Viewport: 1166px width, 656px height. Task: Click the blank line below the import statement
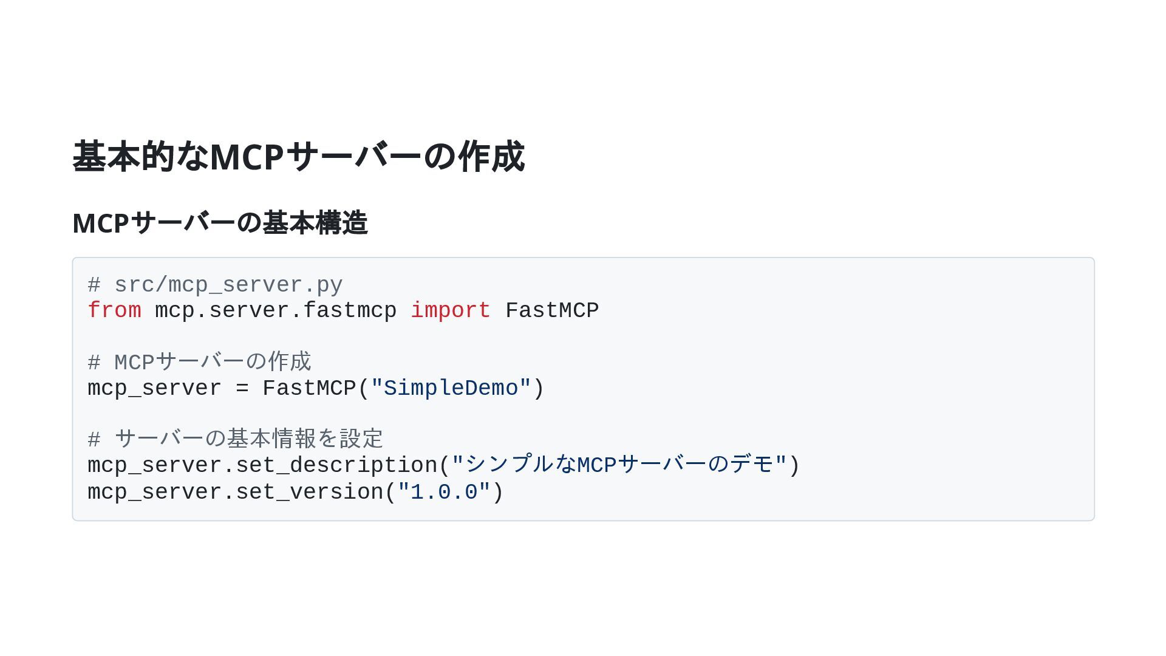click(x=364, y=337)
